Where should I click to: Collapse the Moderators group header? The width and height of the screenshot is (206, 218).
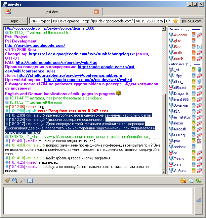click(x=179, y=29)
